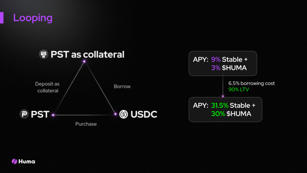Image resolution: width=307 pixels, height=173 pixels.
Task: Select the Looping slide title
Action: (x=33, y=18)
